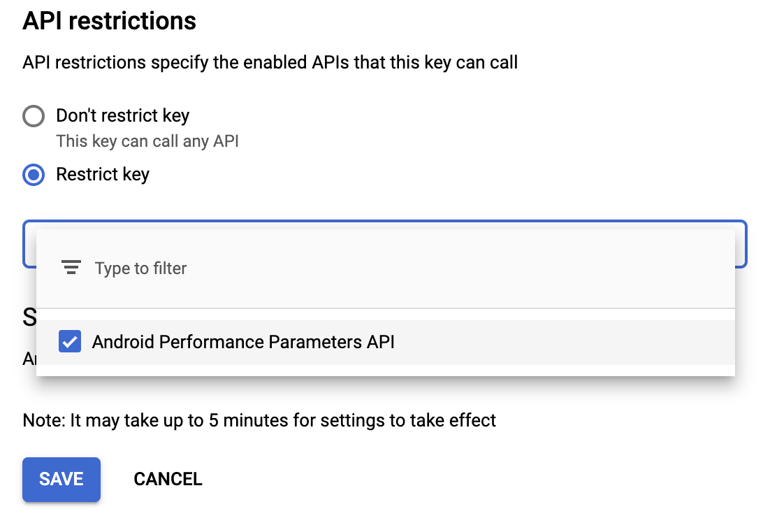Image resolution: width=763 pixels, height=516 pixels.
Task: Click blank area right of Type to filter placeholder
Action: click(x=454, y=268)
